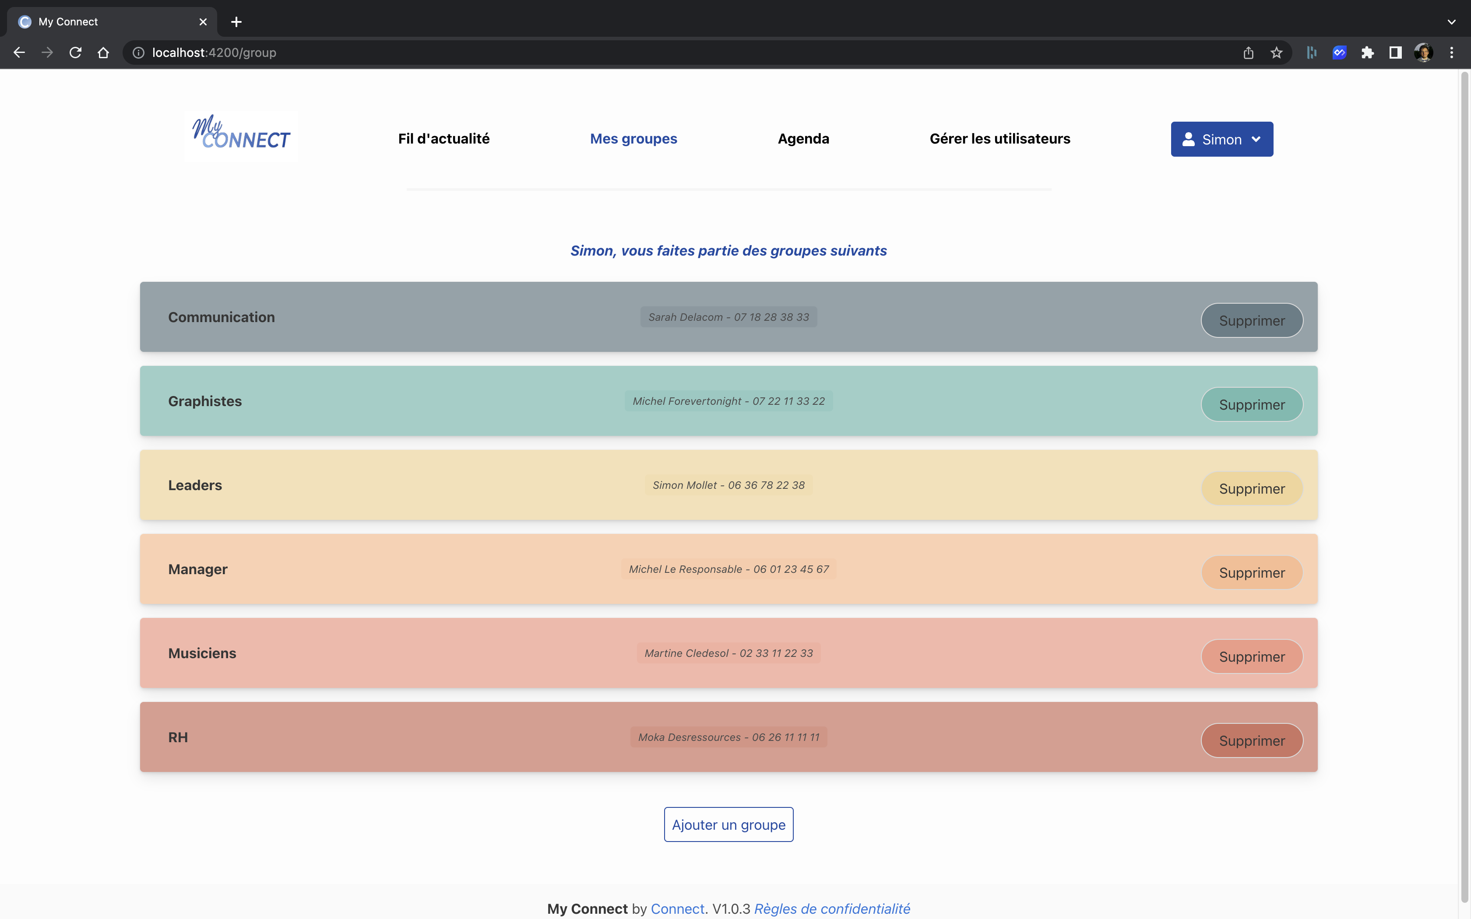Screen dimensions: 1471x919
Task: Reload the current page
Action: point(75,52)
